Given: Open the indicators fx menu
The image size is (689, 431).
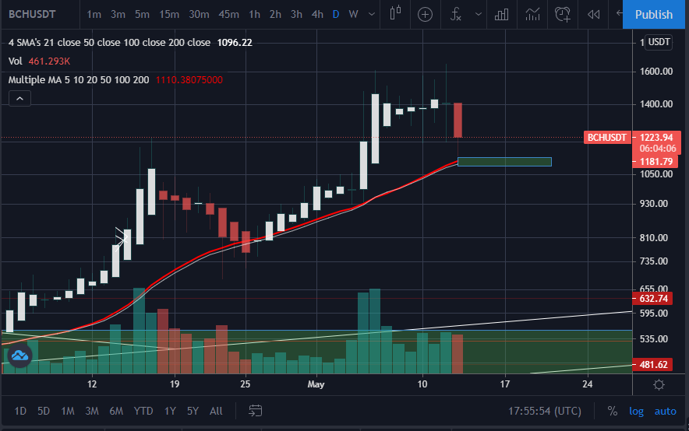Looking at the screenshot, I should [456, 15].
